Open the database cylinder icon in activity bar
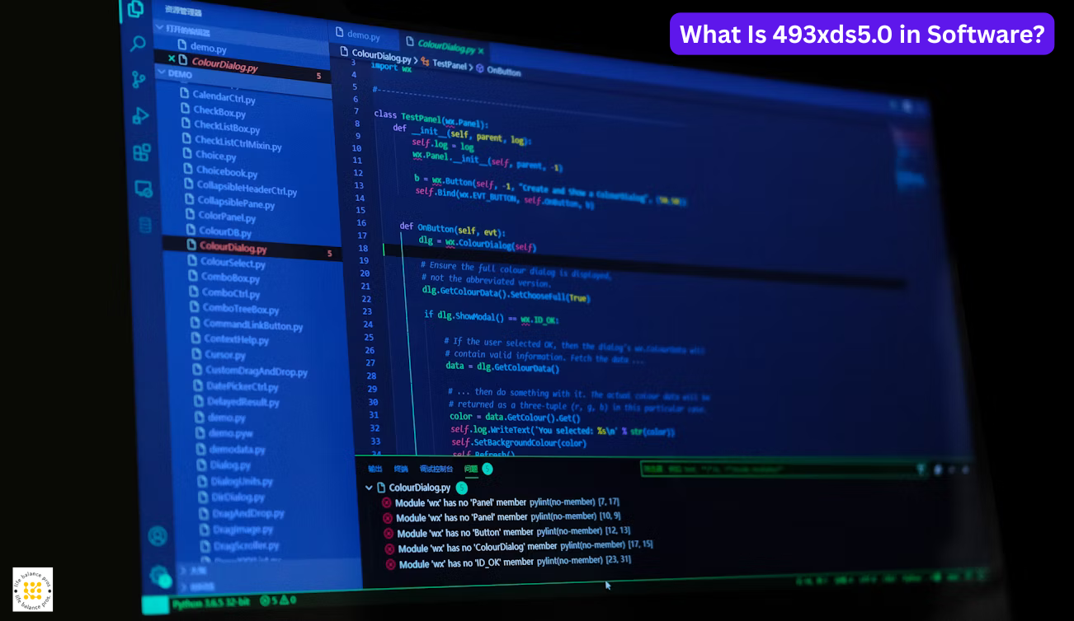 point(145,225)
